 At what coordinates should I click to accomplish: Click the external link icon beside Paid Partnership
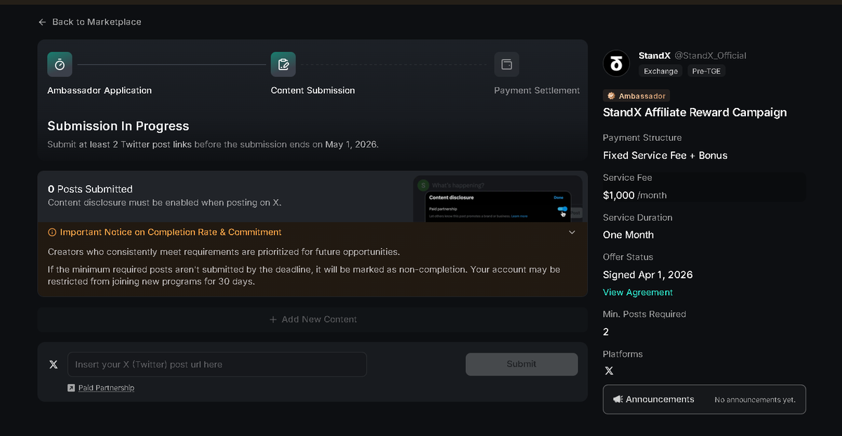pyautogui.click(x=71, y=388)
